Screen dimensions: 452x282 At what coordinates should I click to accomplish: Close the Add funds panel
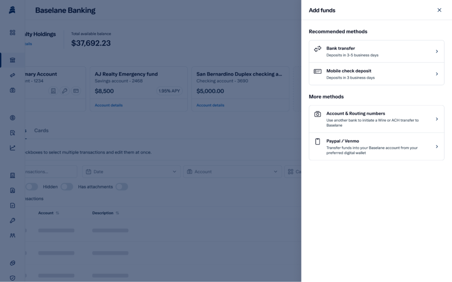439,10
